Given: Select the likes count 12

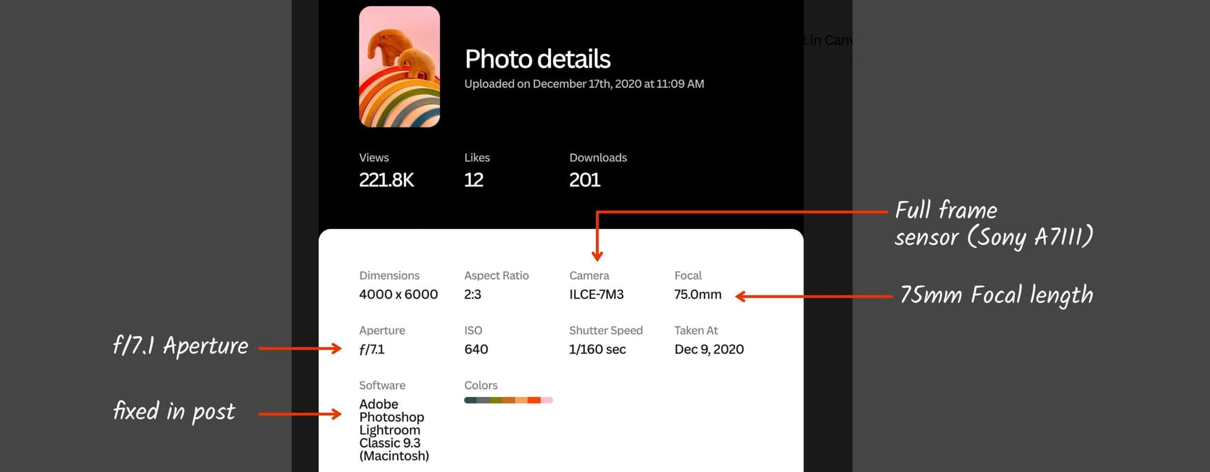Looking at the screenshot, I should [474, 179].
